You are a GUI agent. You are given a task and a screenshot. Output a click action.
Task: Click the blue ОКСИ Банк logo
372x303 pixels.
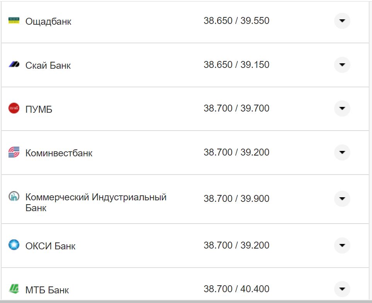(x=14, y=245)
